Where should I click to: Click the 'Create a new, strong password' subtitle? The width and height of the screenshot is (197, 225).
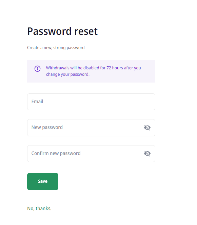click(x=56, y=48)
